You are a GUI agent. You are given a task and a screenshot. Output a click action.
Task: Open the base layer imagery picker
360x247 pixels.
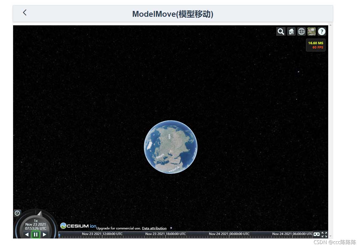(x=312, y=31)
